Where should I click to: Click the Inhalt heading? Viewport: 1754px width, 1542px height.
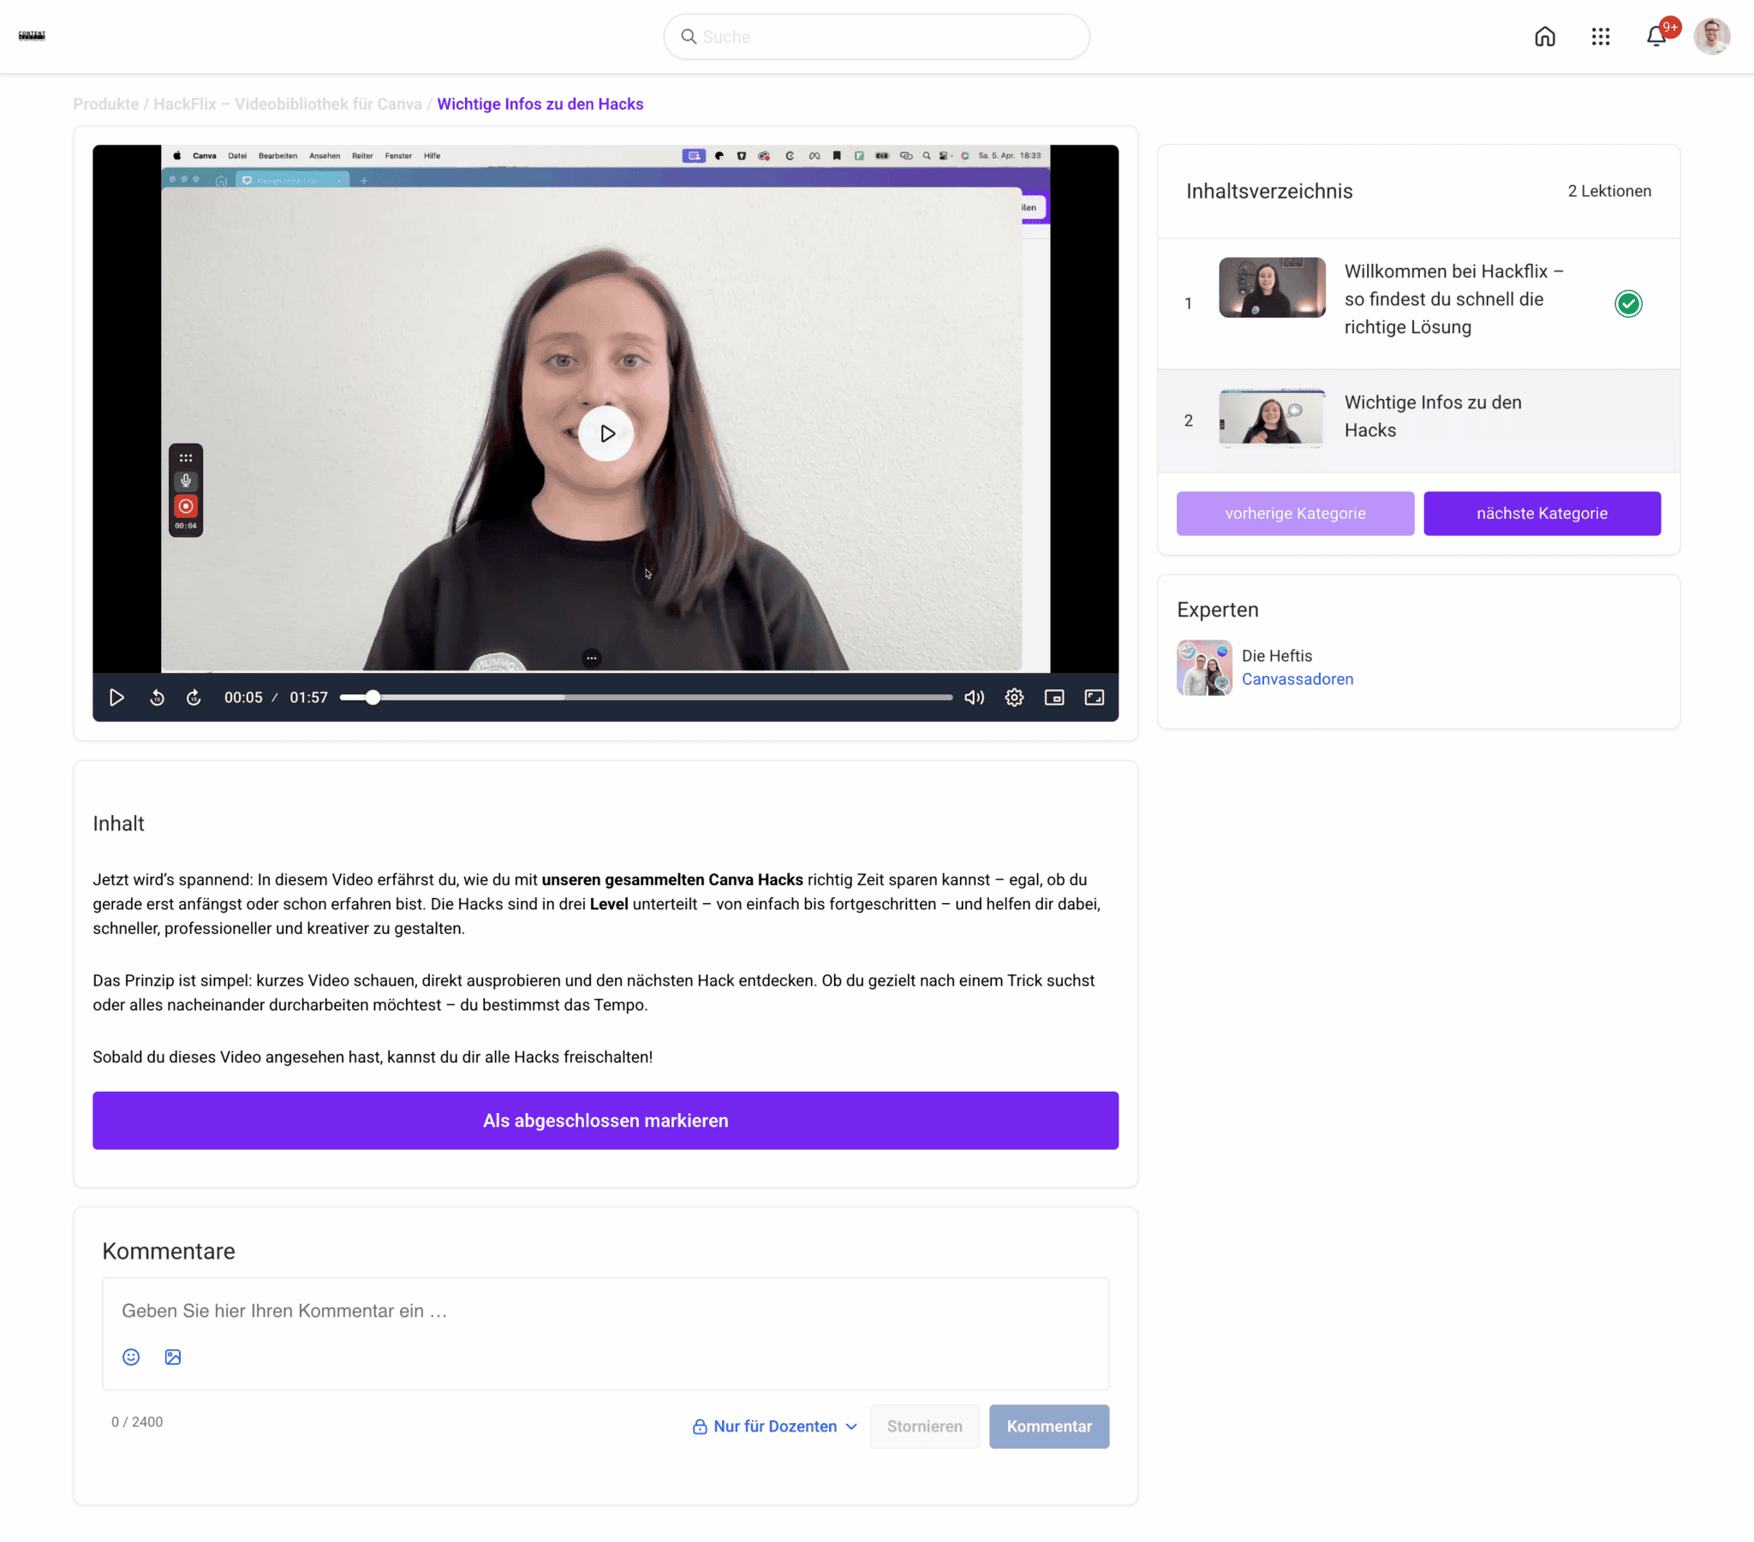[x=118, y=824]
